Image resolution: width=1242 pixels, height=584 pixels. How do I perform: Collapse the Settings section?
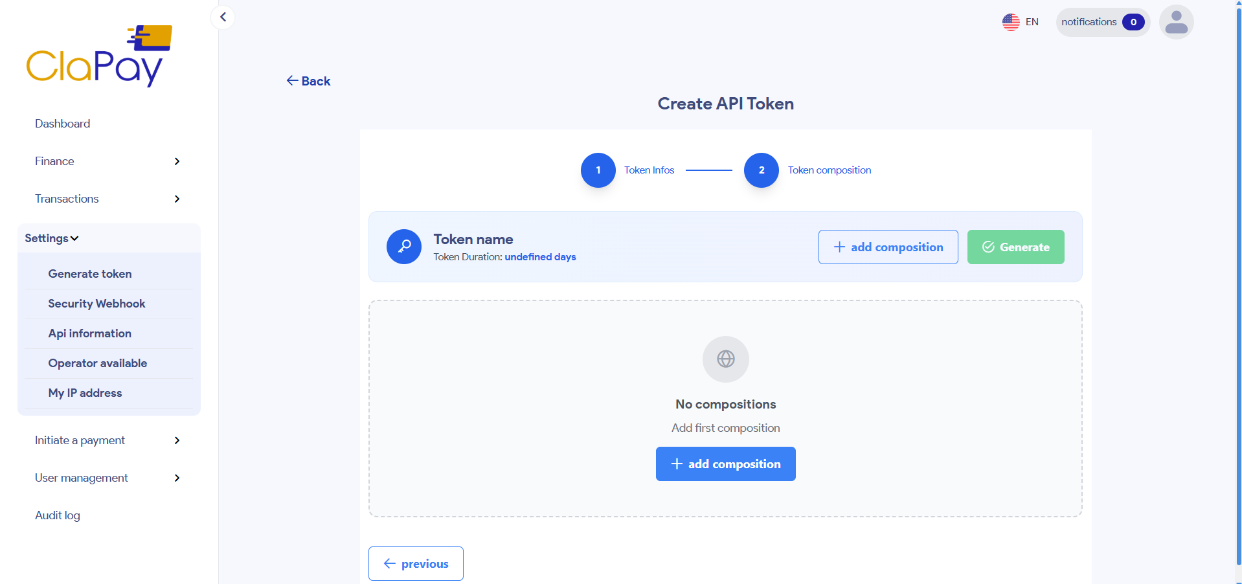(x=51, y=238)
